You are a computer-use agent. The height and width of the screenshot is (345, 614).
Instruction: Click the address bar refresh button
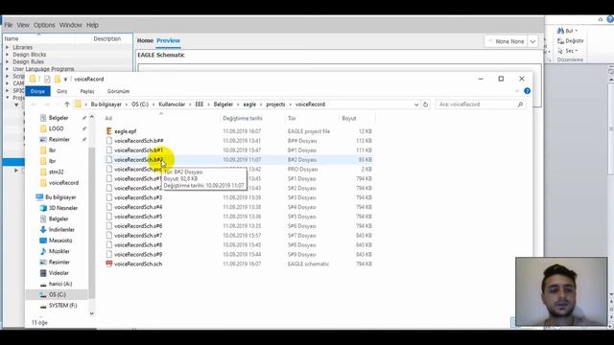click(426, 104)
